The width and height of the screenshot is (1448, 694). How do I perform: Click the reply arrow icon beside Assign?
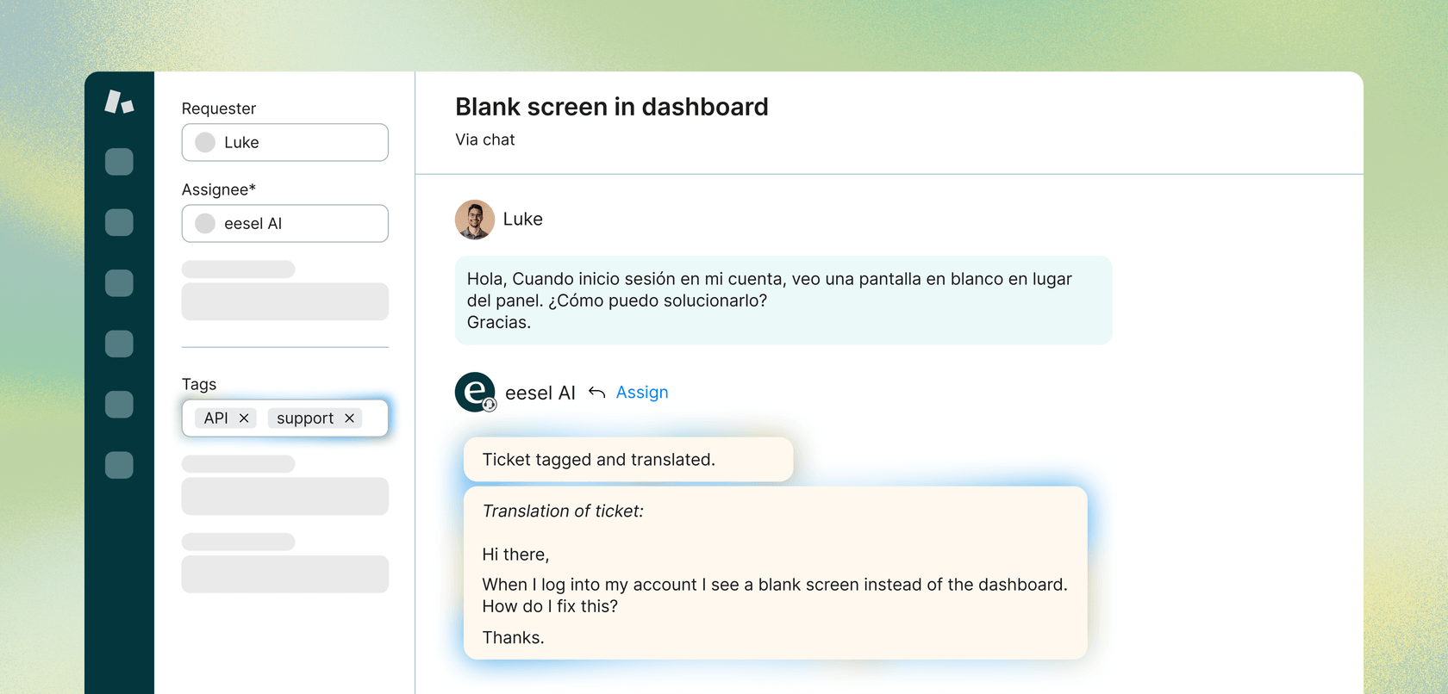(x=596, y=393)
